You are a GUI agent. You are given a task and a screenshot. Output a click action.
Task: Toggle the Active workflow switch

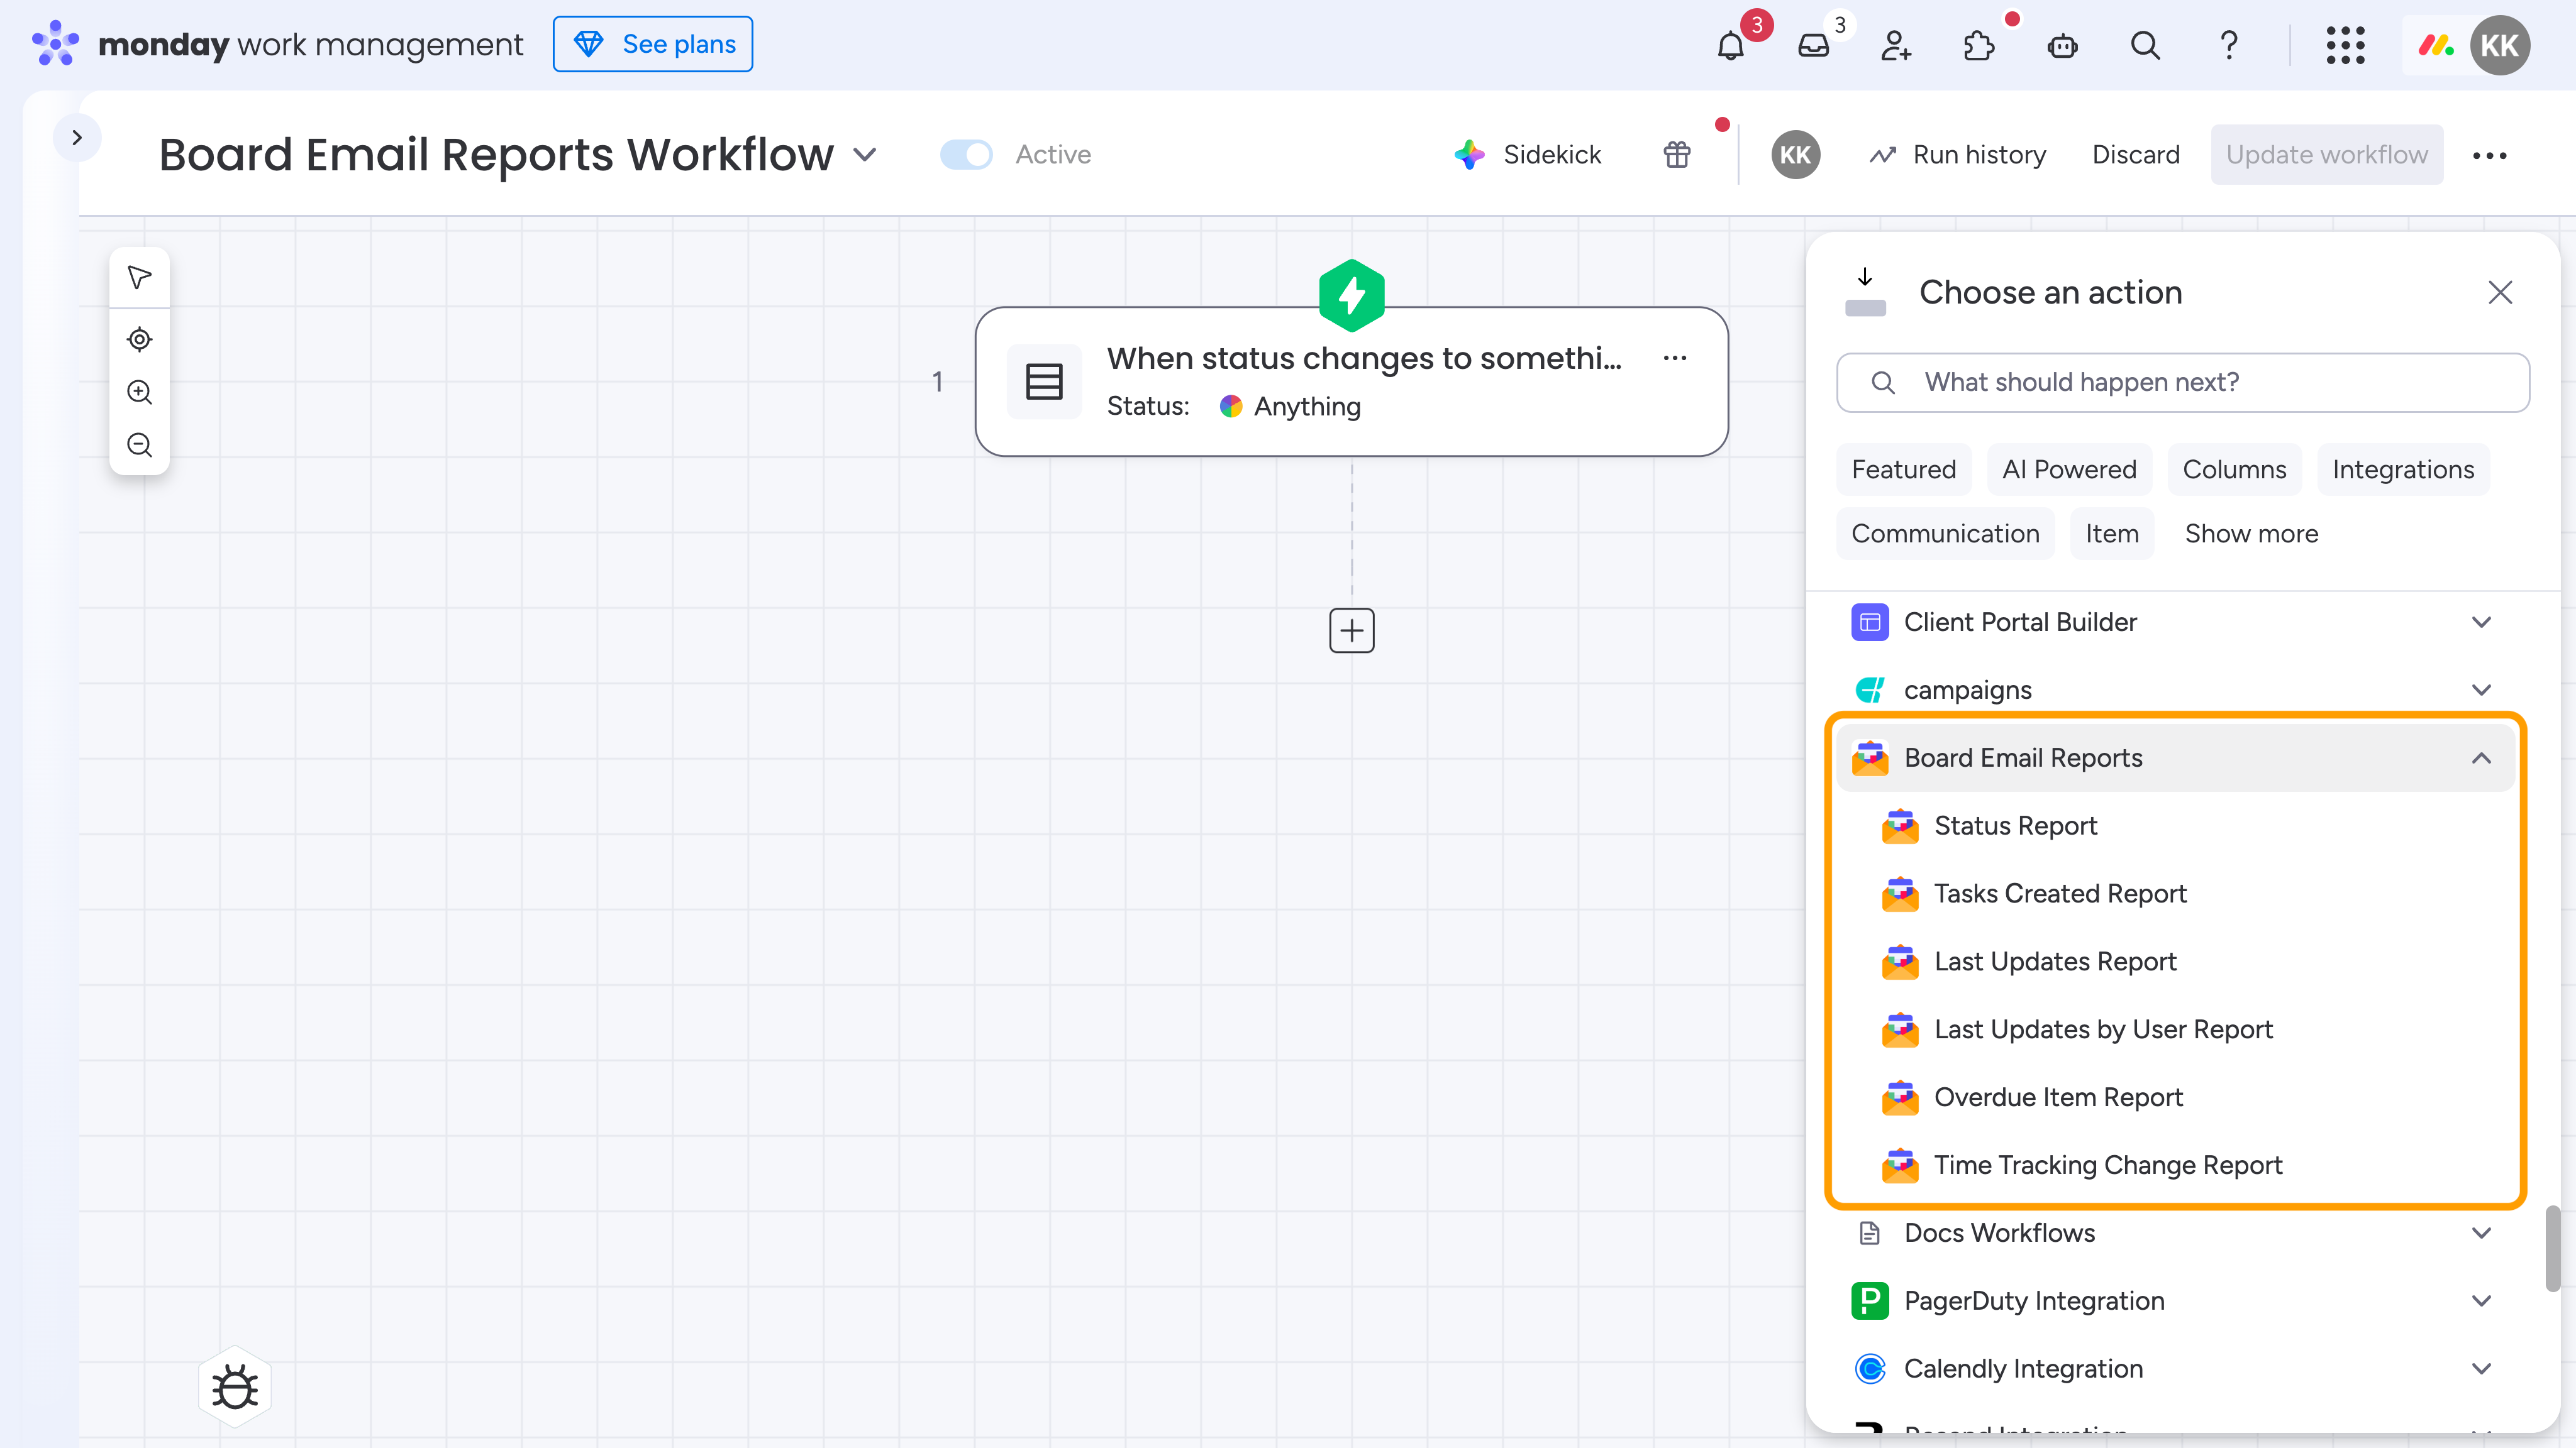point(966,155)
